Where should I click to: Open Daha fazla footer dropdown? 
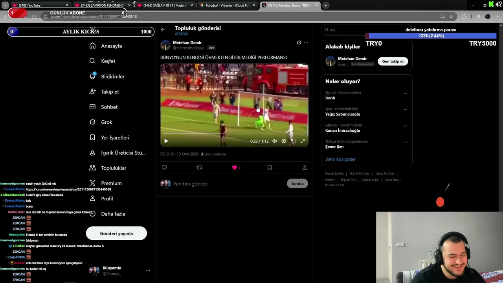[393, 180]
